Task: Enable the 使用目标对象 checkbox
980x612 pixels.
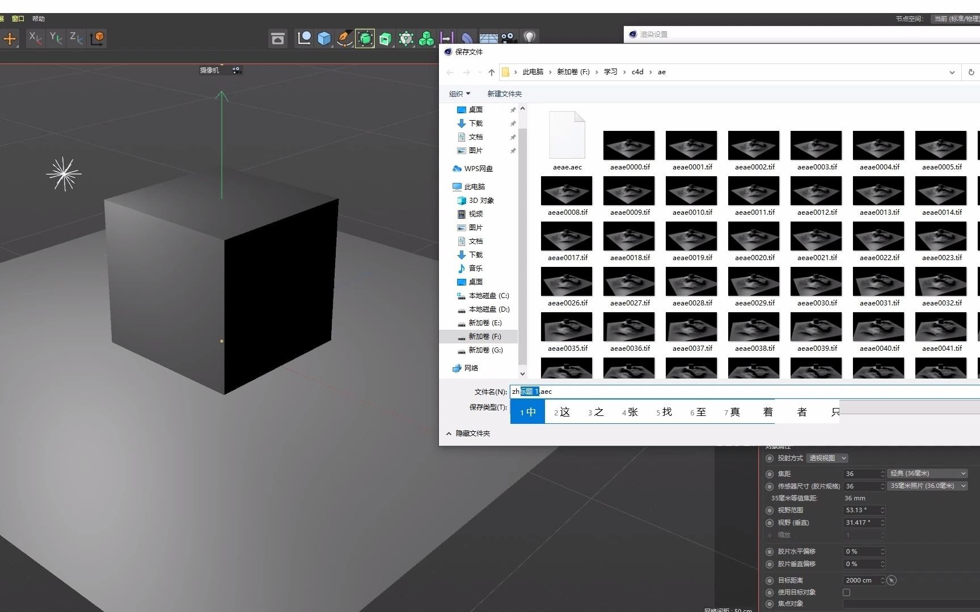Action: point(847,592)
